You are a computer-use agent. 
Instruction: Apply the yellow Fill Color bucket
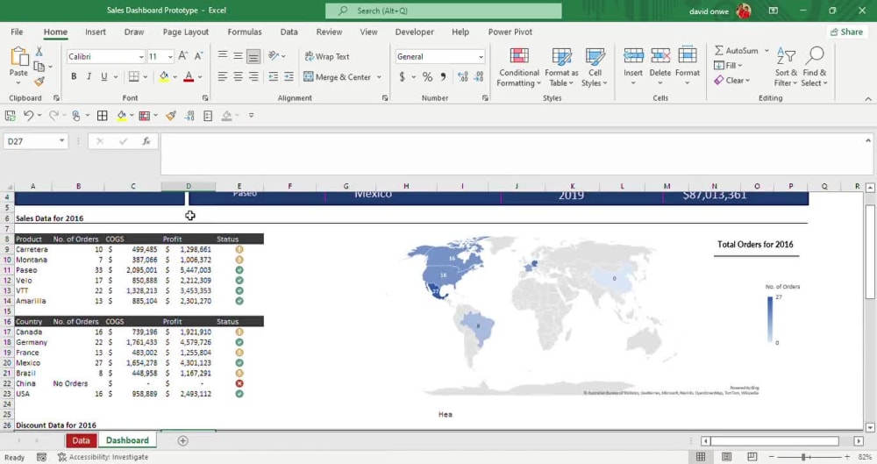tap(164, 76)
